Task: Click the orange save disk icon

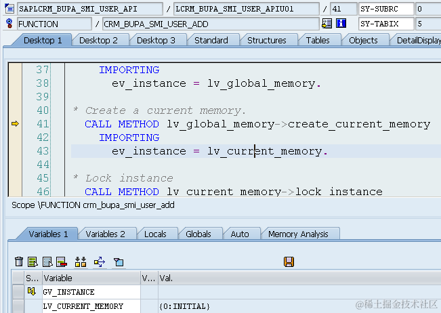Action: [289, 262]
